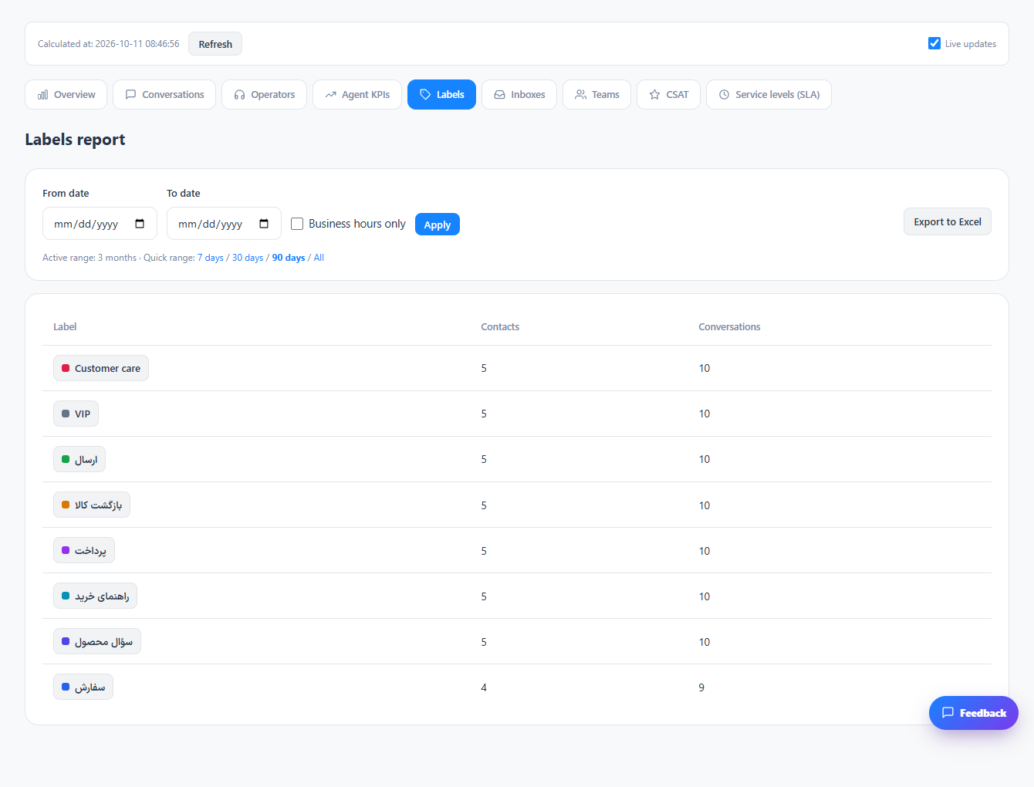The image size is (1034, 787).
Task: Click the bar chart icon in Overview tab
Action: point(43,95)
